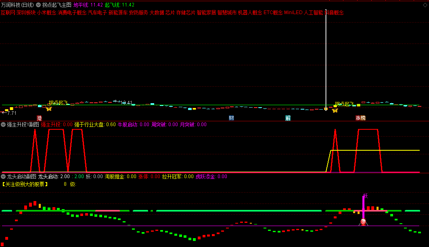Open the 深圳板块 concept tag
Screen dimensions: 429x247
(x=26, y=12)
